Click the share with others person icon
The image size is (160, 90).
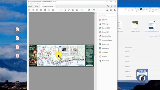[x=115, y=10]
